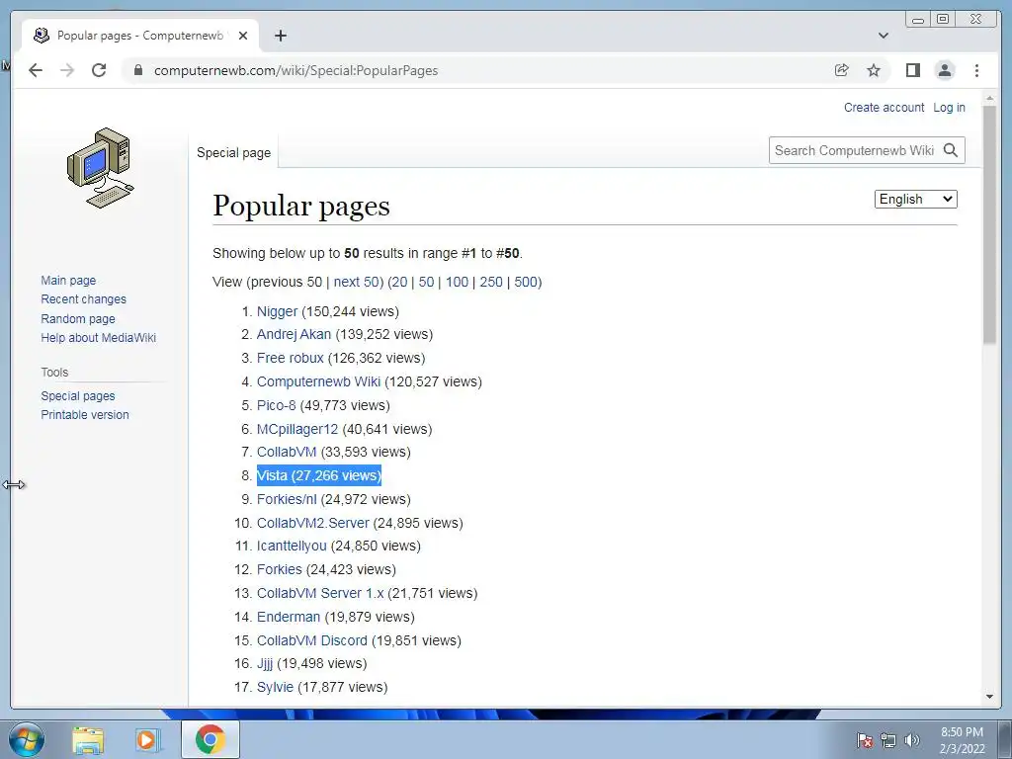Open the Computernewb Wiki page link
This screenshot has width=1012, height=759.
319,381
